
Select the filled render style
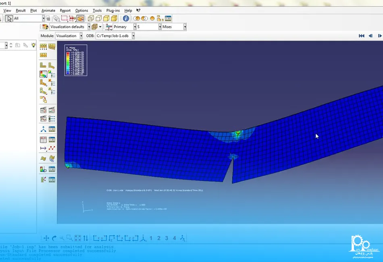(106, 18)
